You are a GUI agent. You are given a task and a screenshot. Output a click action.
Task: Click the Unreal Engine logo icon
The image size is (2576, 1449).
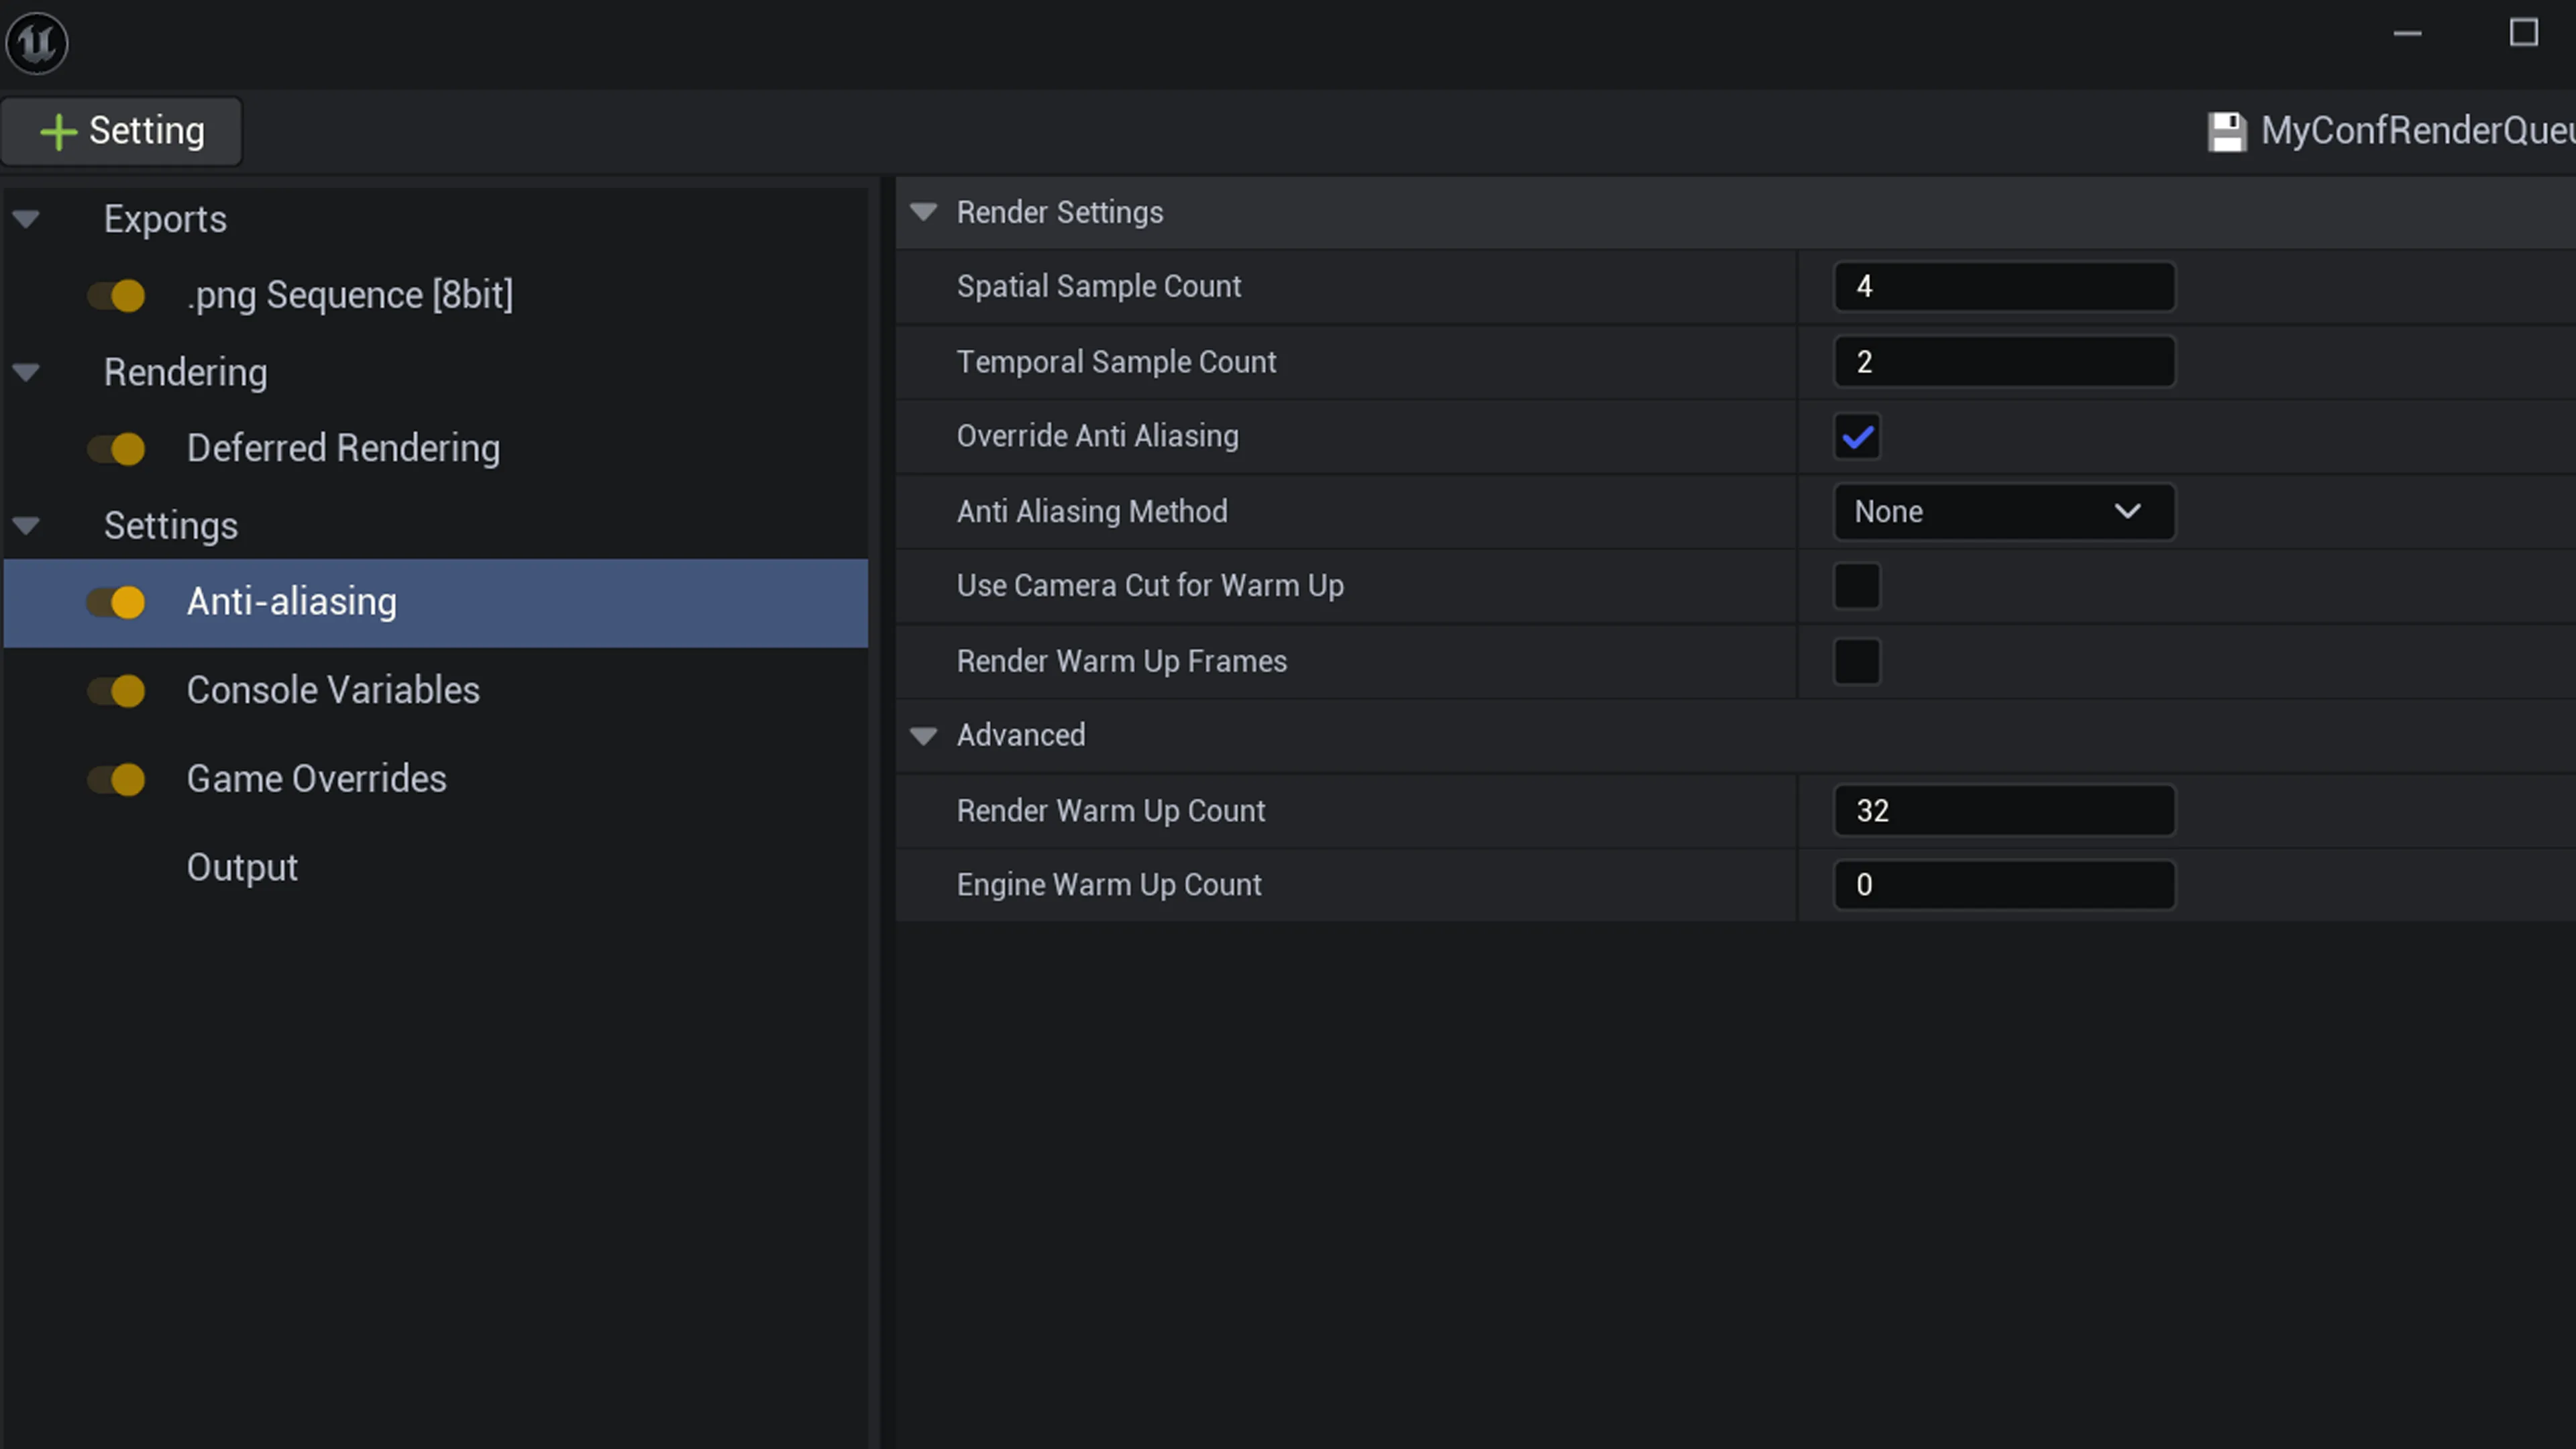click(x=37, y=43)
